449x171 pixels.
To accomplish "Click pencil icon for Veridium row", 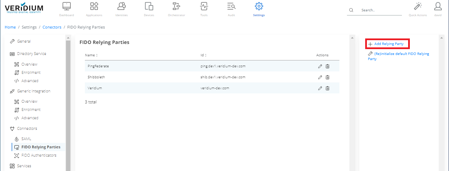I will [x=320, y=88].
